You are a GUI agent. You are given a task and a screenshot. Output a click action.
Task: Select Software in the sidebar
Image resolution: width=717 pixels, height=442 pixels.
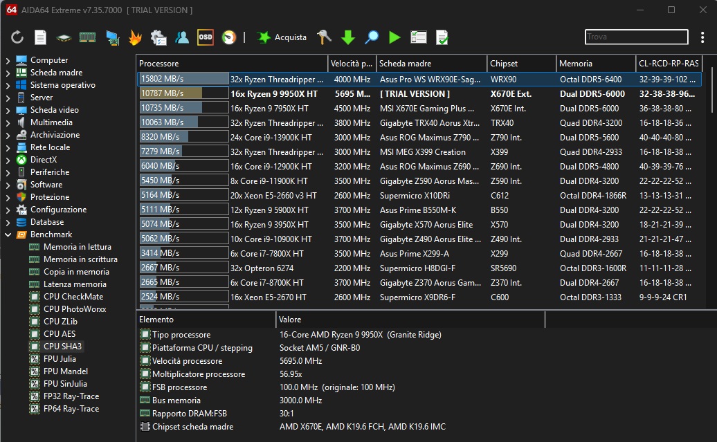46,185
